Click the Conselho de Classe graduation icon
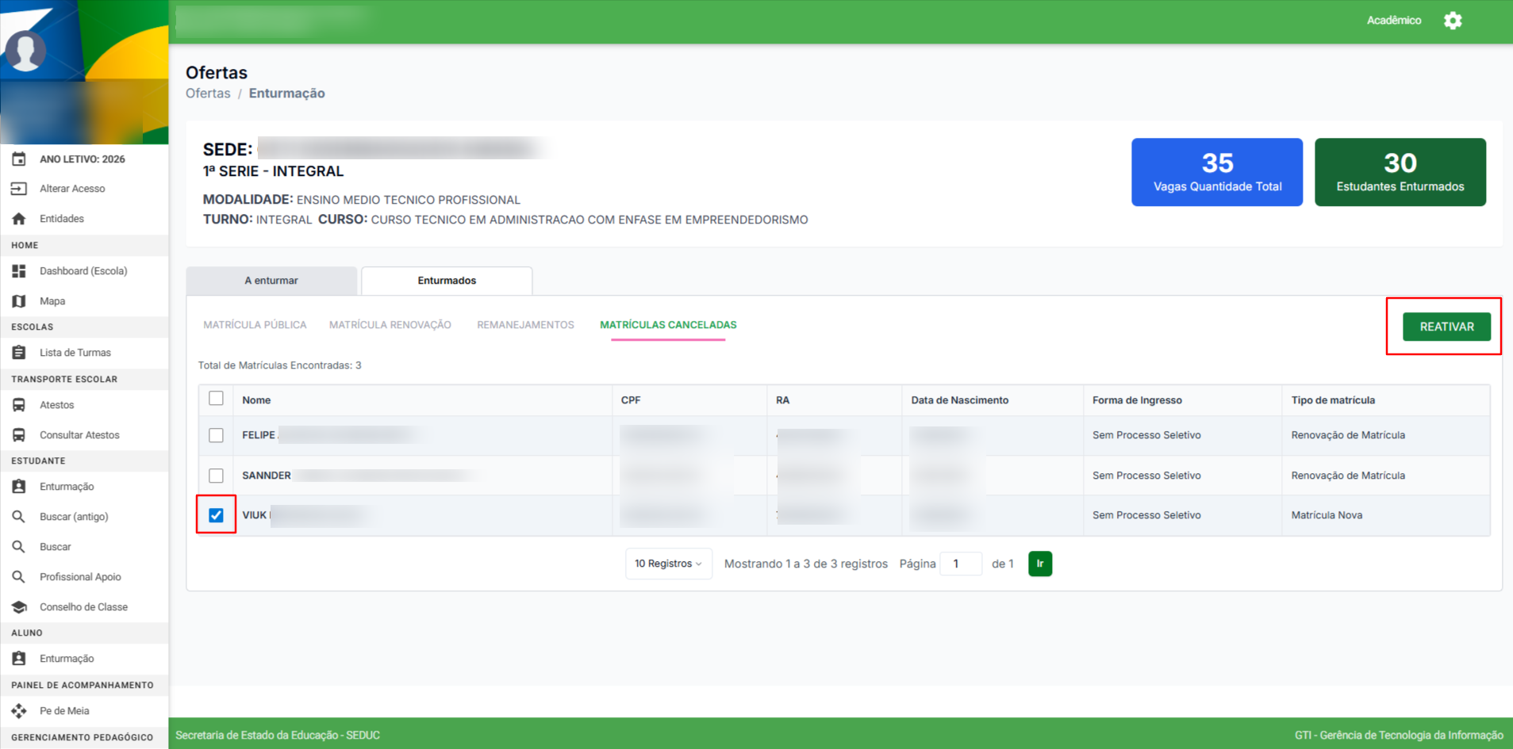 [19, 607]
